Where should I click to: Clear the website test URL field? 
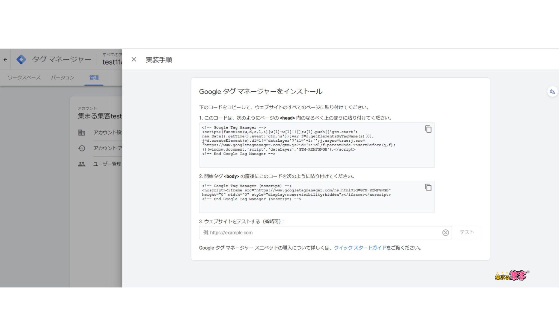(445, 233)
